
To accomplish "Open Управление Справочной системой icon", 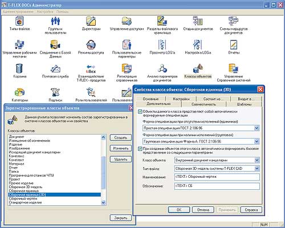I will [234, 68].
